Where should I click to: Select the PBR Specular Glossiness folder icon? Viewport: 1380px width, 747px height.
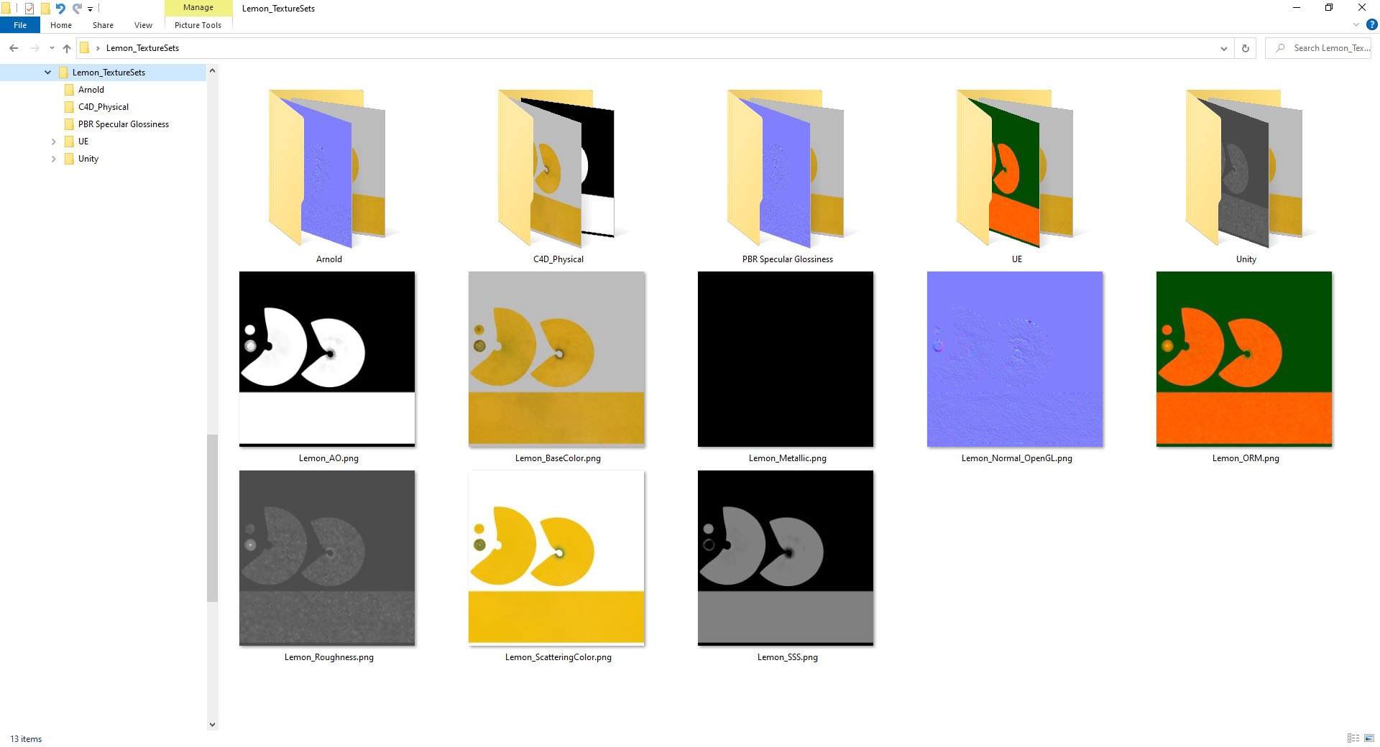click(x=786, y=169)
